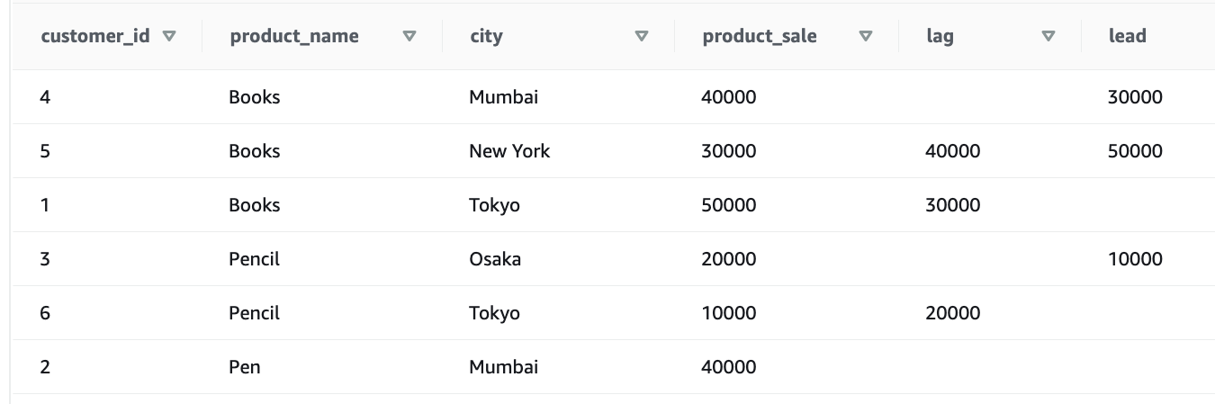Image resolution: width=1215 pixels, height=404 pixels.
Task: Click product_sale value 50000 in Tokyo row
Action: [729, 205]
